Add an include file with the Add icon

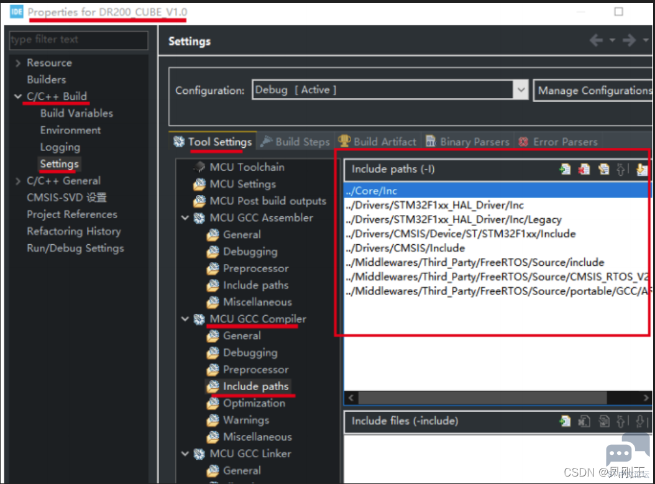[565, 421]
